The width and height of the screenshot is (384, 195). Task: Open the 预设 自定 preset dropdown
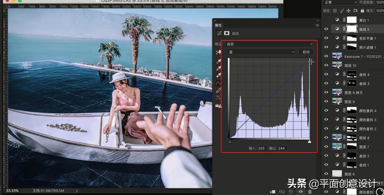tap(270, 44)
